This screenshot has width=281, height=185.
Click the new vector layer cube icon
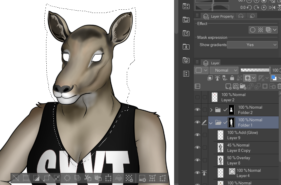236,86
